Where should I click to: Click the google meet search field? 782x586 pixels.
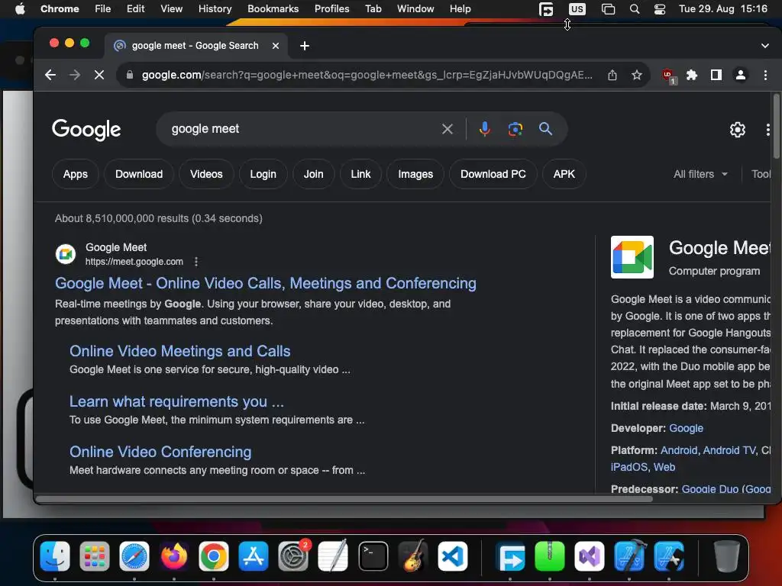tap(299, 129)
